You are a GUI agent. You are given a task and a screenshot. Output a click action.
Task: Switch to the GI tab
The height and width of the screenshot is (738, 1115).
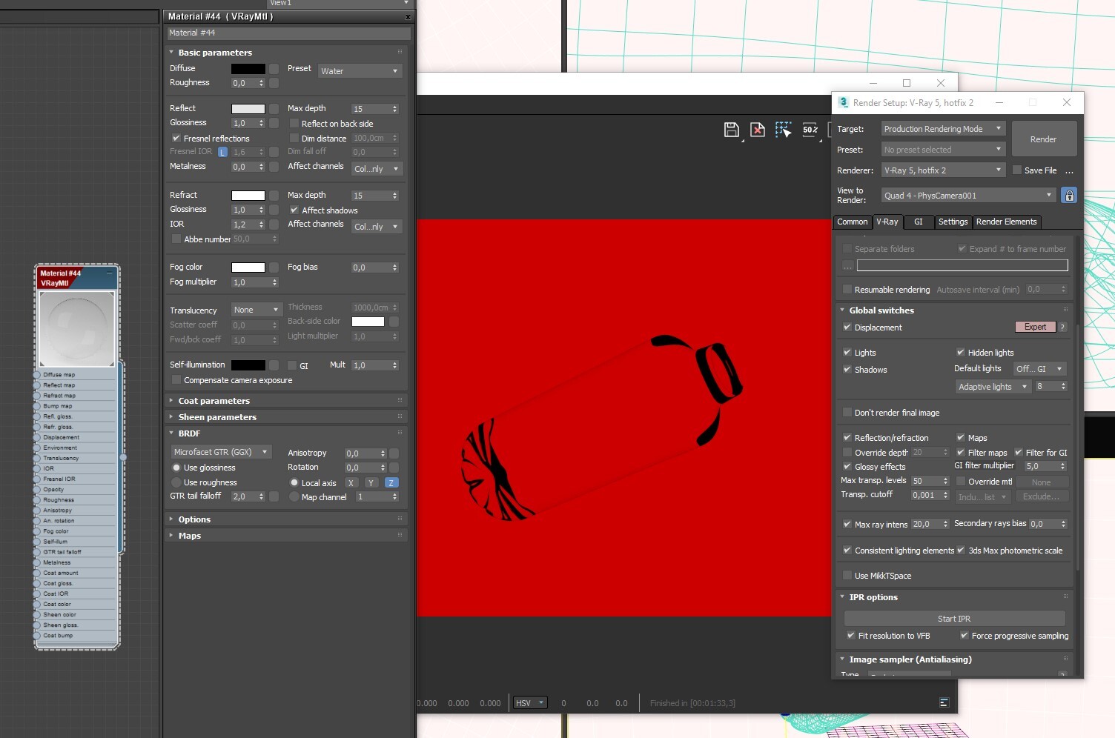(x=918, y=222)
